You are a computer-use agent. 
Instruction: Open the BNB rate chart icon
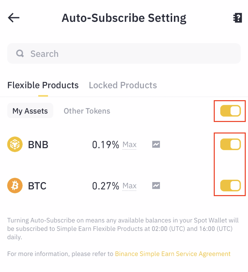[156, 144]
